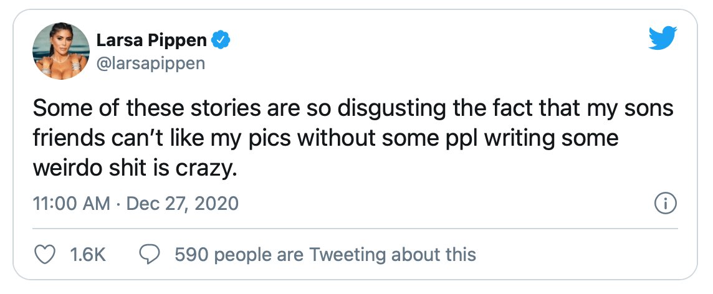713x294 pixels.
Task: Open the circled info icon
Action: tap(665, 203)
